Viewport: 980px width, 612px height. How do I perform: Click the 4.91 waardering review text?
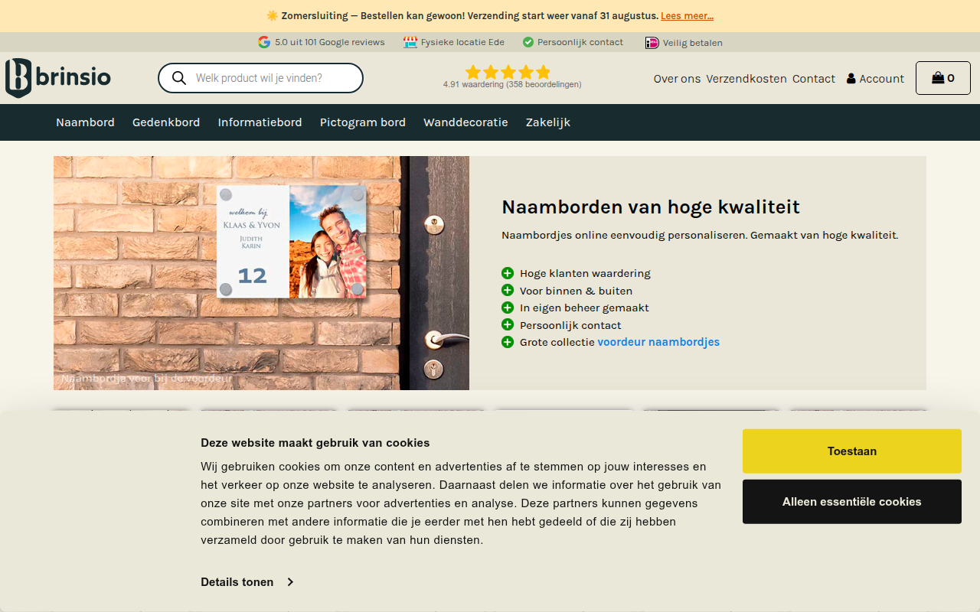[x=512, y=85]
